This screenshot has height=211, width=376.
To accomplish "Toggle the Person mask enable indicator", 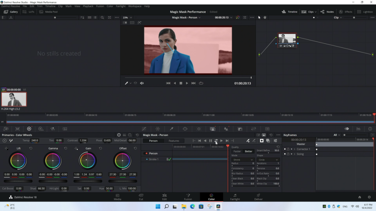I will pos(146,153).
